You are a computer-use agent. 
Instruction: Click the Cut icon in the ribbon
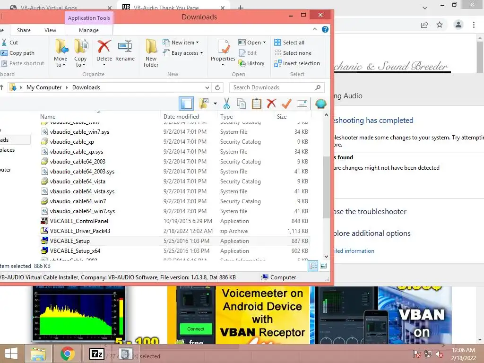(x=4, y=43)
